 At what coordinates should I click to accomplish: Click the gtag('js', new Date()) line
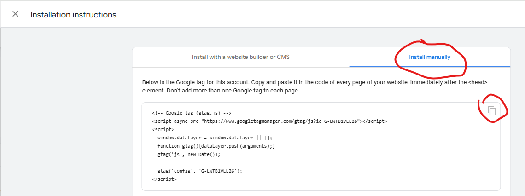(x=189, y=155)
